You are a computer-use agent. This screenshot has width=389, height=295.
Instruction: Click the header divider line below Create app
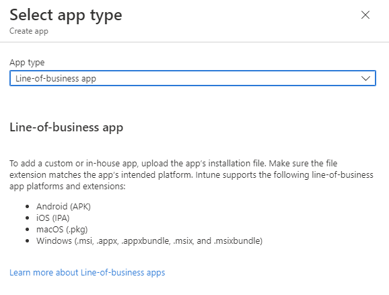click(x=194, y=42)
